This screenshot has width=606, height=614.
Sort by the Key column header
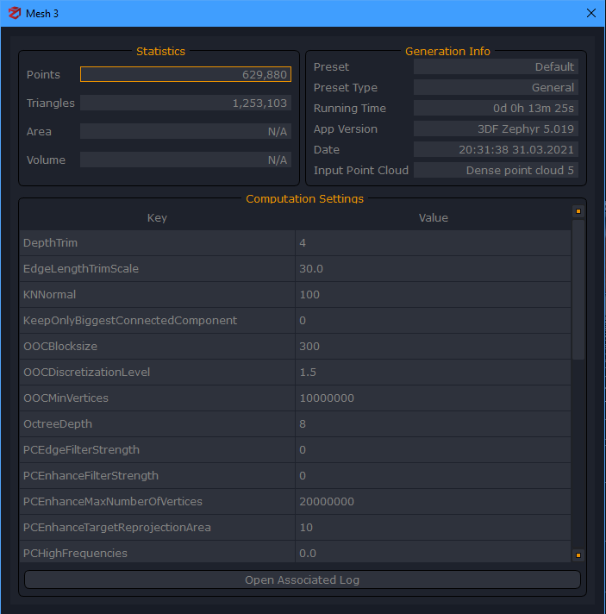(x=157, y=218)
